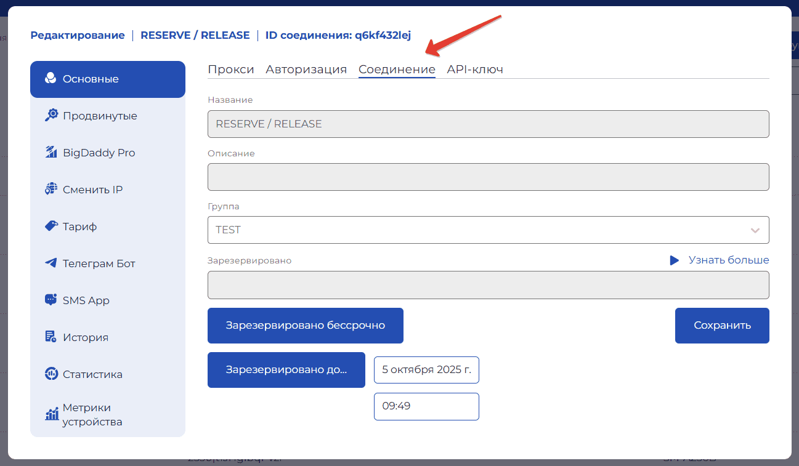This screenshot has height=466, width=799.
Task: Expand the Группа dropdown chevron
Action: (755, 230)
